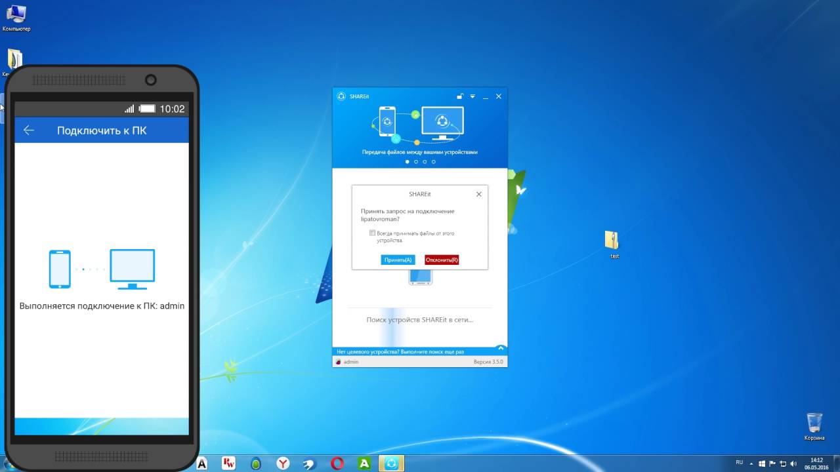The height and width of the screenshot is (472, 840).
Task: Open the red 'Rw' app in the taskbar
Action: click(228, 463)
